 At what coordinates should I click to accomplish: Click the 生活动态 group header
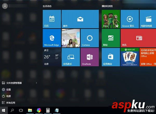pos(47,6)
